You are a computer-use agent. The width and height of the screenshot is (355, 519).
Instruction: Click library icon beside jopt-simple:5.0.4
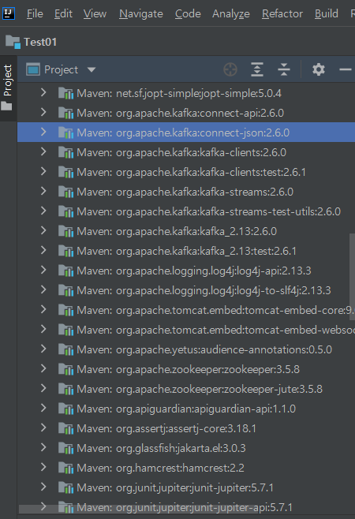pyautogui.click(x=66, y=93)
